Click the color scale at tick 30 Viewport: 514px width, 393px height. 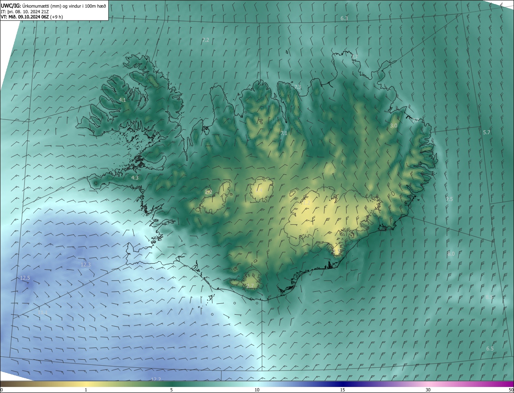point(428,390)
